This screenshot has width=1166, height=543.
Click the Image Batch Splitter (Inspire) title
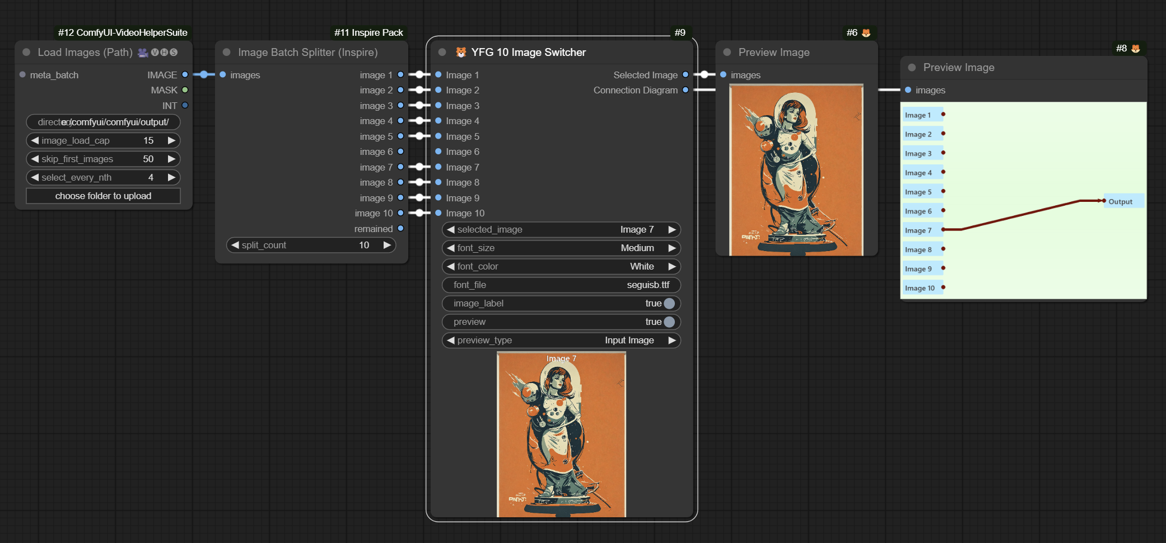point(308,52)
